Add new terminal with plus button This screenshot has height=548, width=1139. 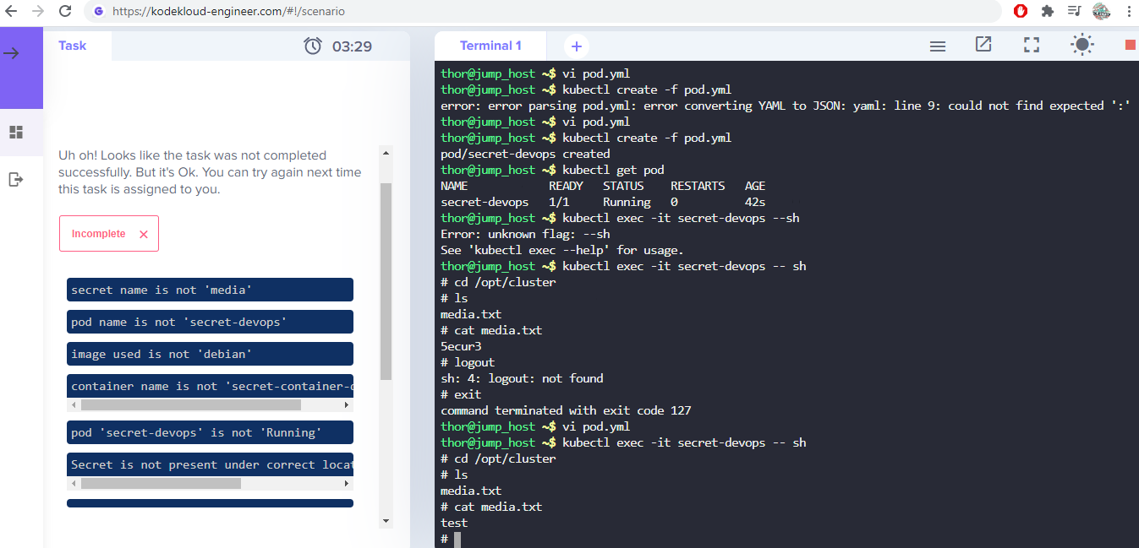coord(577,46)
